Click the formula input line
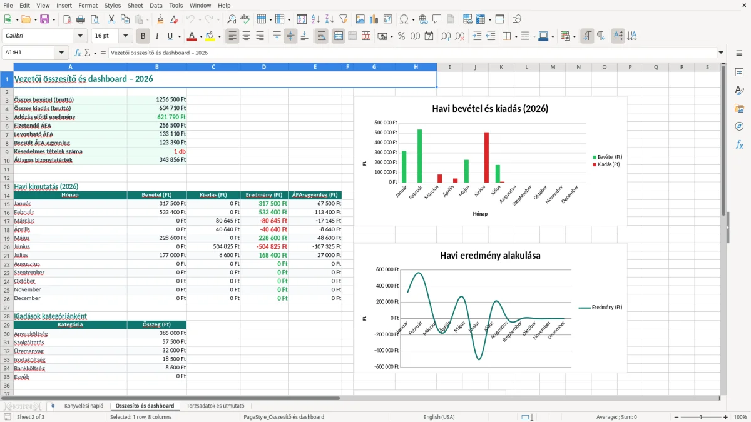This screenshot has height=422, width=751. click(412, 53)
